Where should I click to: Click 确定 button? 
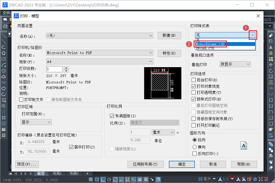[182, 164]
